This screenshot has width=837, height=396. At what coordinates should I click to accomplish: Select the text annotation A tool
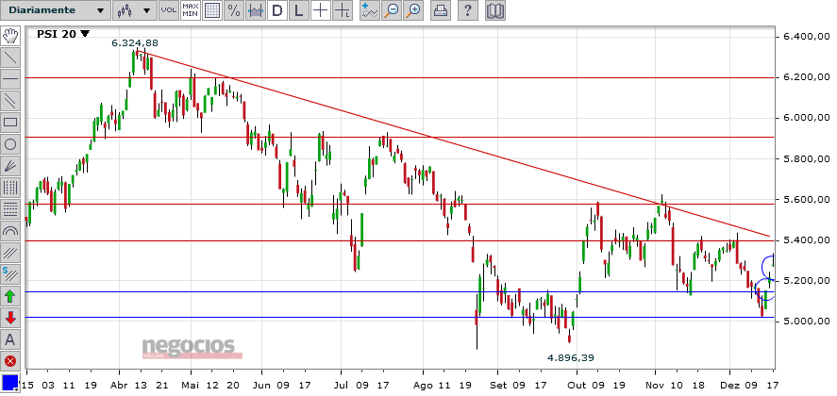click(x=10, y=338)
